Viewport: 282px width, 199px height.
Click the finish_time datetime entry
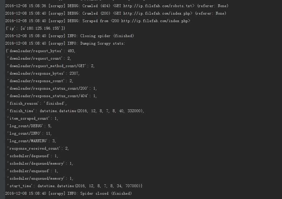76,111
